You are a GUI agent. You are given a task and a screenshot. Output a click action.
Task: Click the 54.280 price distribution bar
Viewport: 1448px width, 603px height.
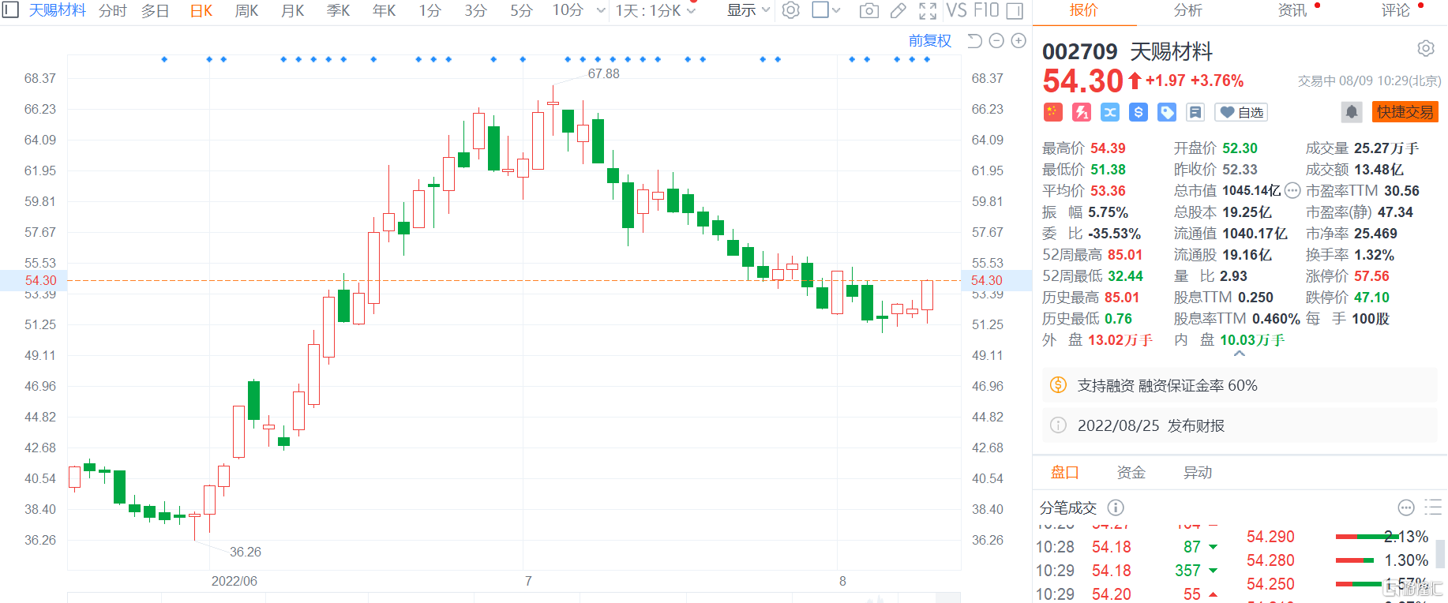[x=1355, y=560]
